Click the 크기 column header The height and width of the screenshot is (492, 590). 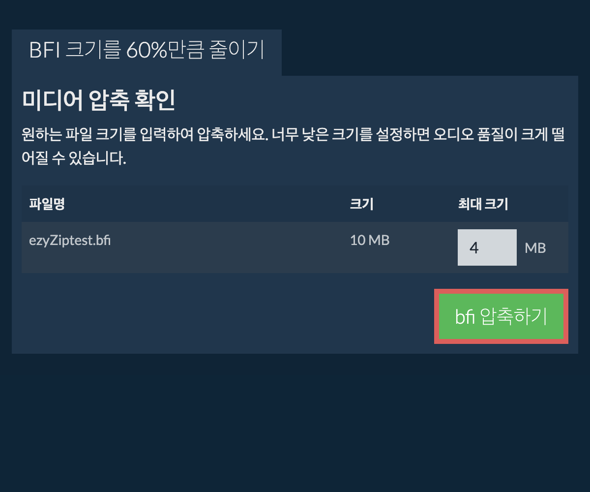pos(361,204)
